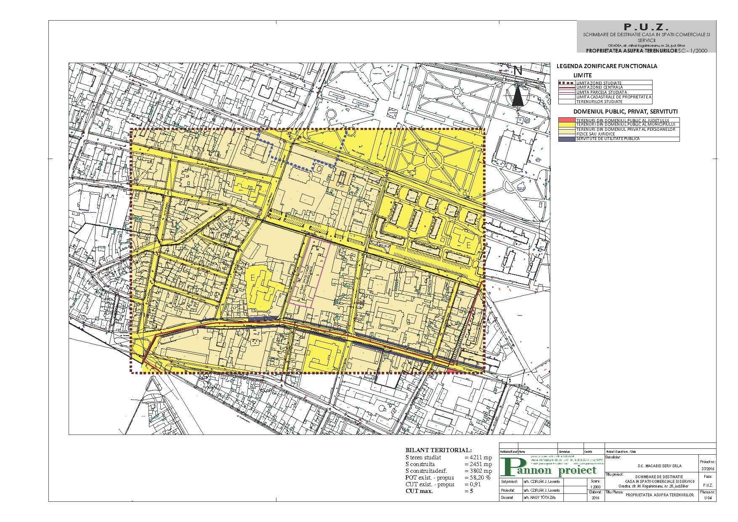Click the beige private domain legend swatch
This screenshot has width=738, height=522.
pos(566,131)
